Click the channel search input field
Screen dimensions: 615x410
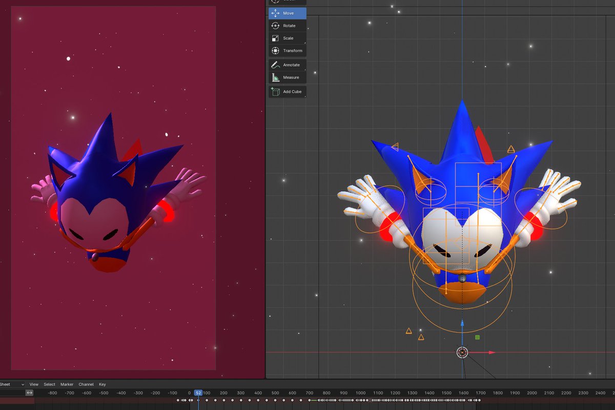coord(12,393)
